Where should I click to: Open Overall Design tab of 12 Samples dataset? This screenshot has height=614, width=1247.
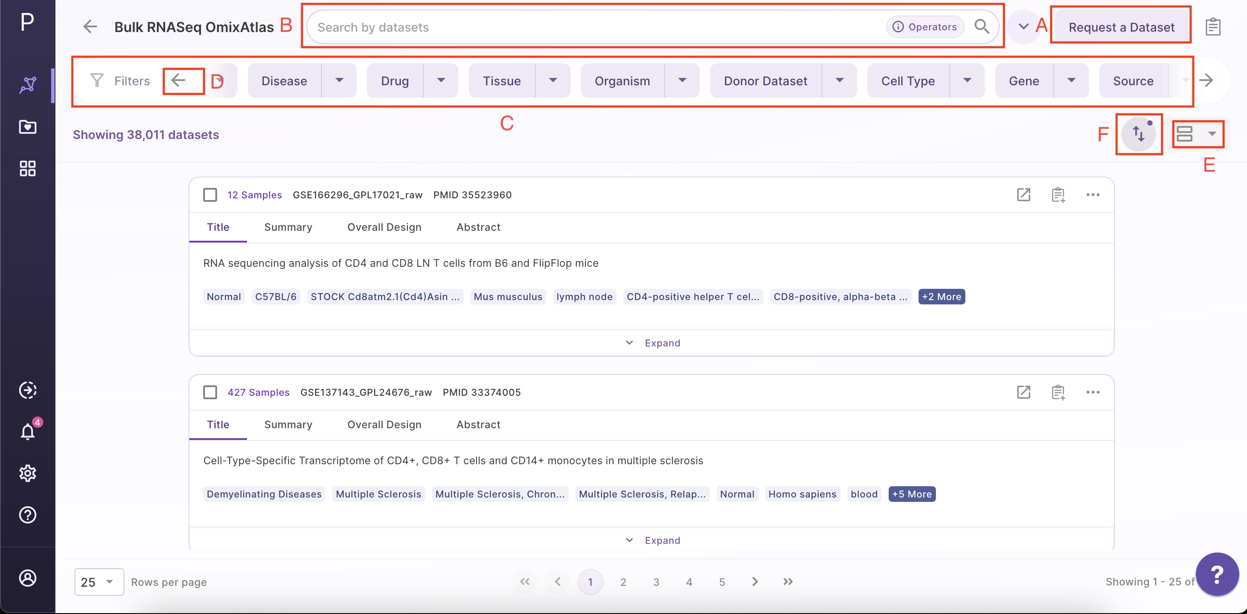point(384,227)
